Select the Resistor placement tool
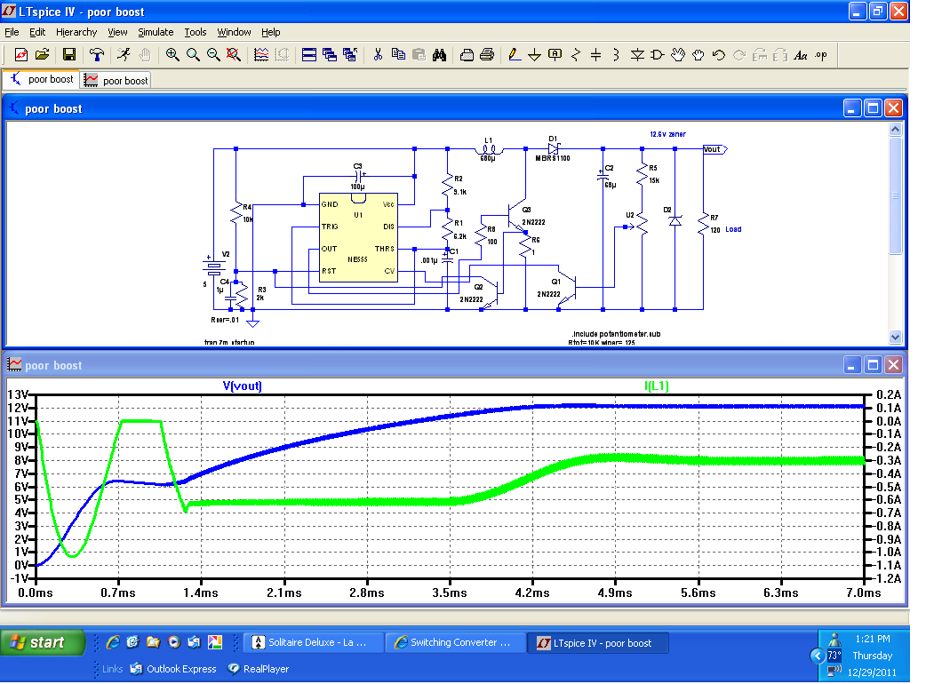The height and width of the screenshot is (684, 926). coord(576,55)
